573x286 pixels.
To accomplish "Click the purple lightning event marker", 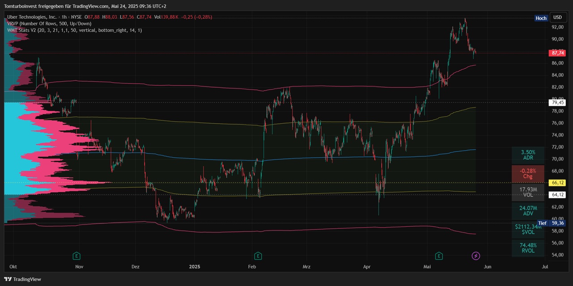I will tap(476, 256).
